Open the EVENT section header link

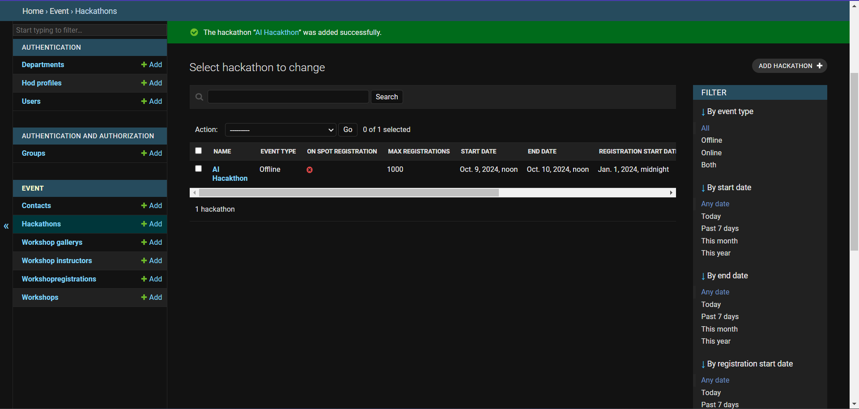tap(33, 188)
